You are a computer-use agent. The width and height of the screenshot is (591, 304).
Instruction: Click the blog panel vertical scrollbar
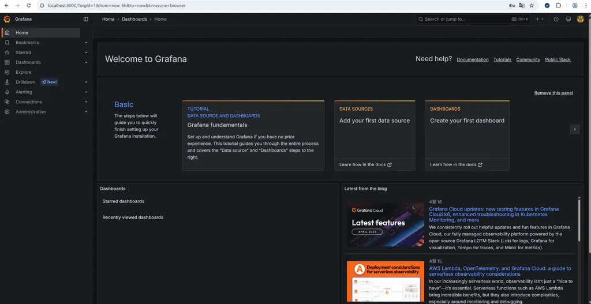[579, 220]
